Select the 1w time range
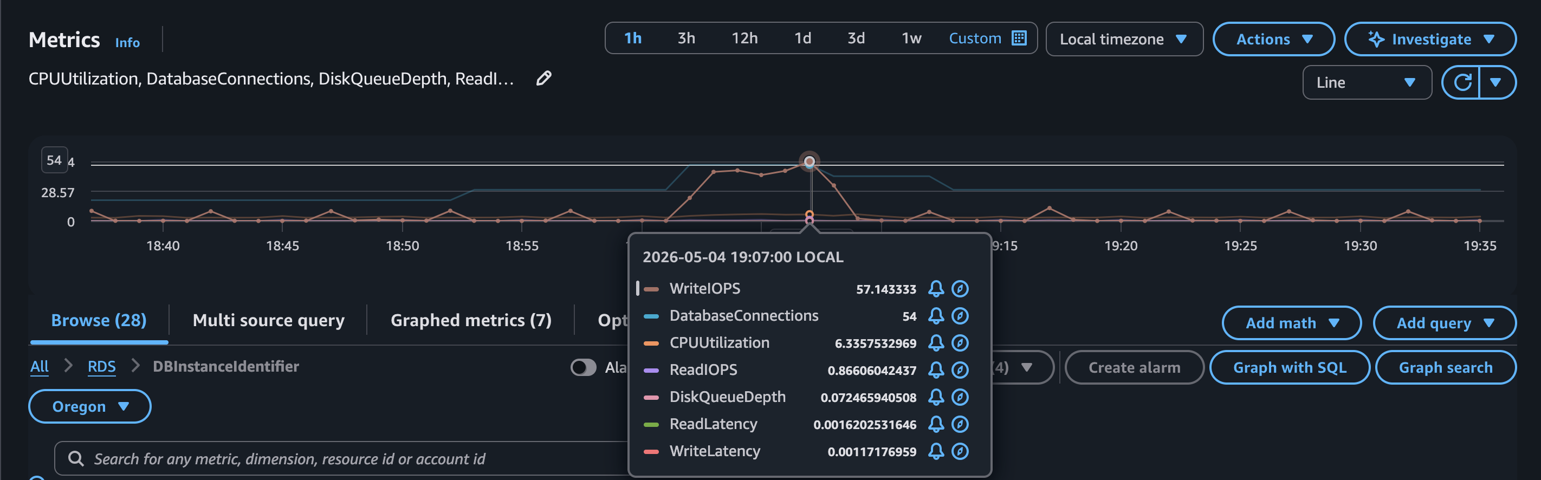The width and height of the screenshot is (1541, 480). (911, 38)
